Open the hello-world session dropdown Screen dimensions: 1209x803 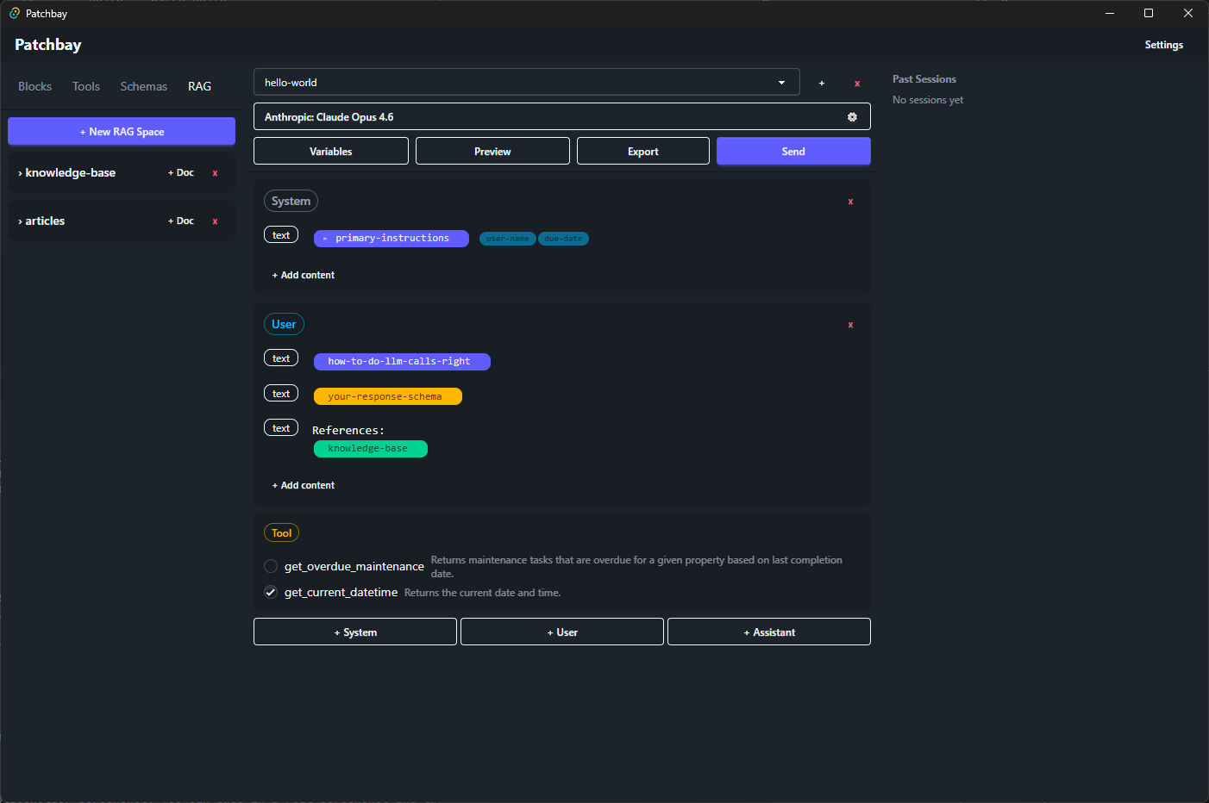click(783, 82)
